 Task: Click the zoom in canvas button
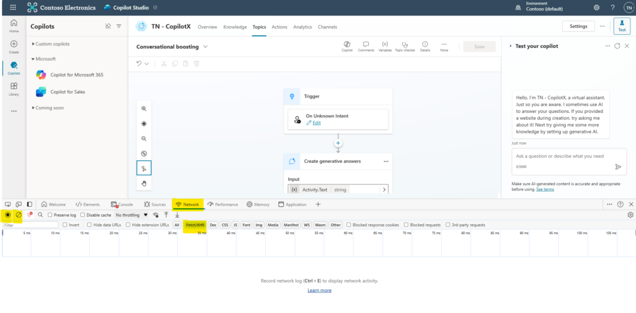click(144, 109)
